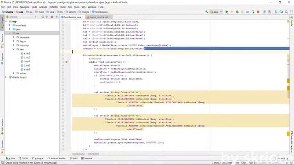Collapse the app module node

tap(6, 22)
